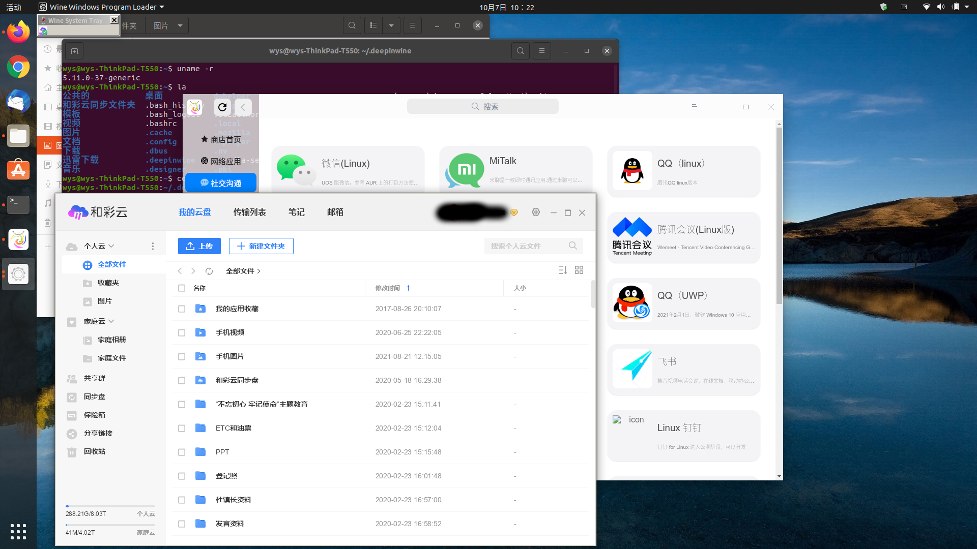
Task: Check the box for 登记照
Action: click(x=182, y=476)
